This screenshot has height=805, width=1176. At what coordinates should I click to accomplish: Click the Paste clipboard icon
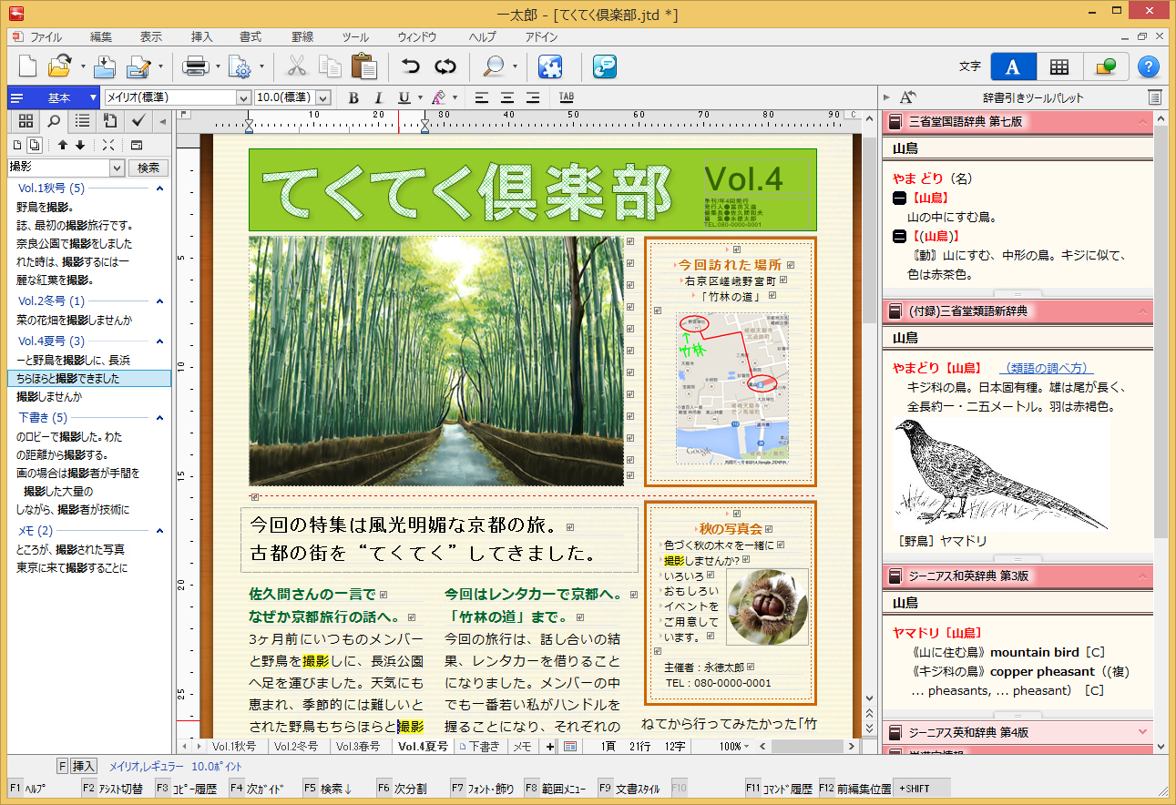[x=363, y=66]
